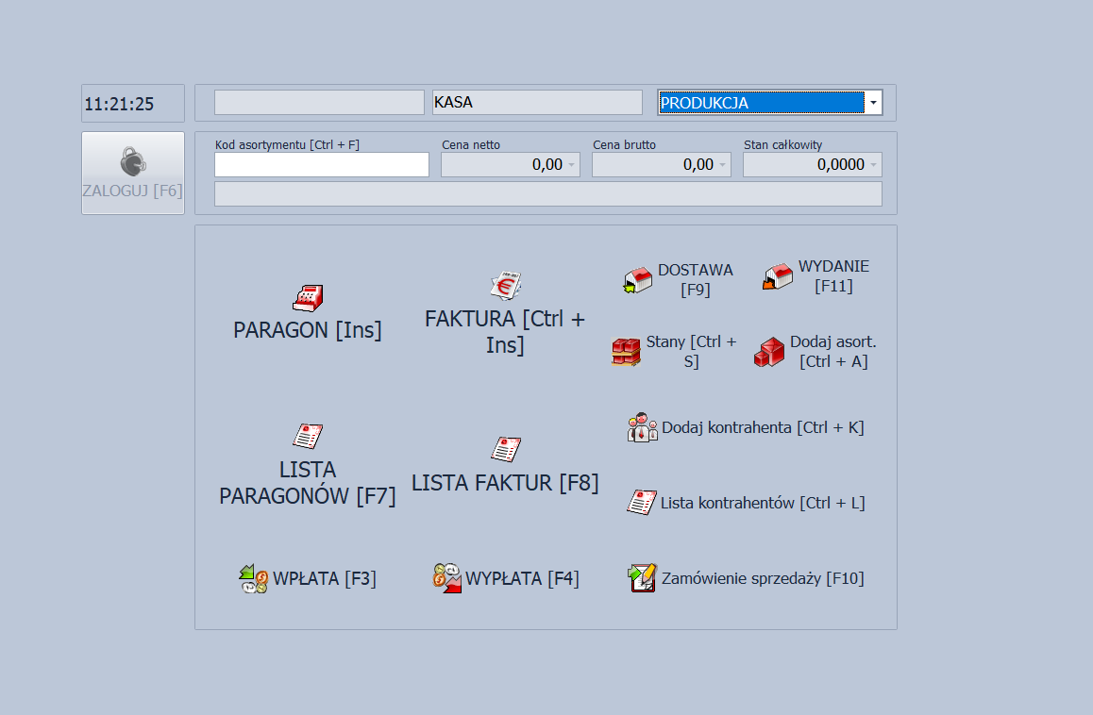
Task: Click the LISTA FAKTUR [F8] label
Action: (x=505, y=483)
